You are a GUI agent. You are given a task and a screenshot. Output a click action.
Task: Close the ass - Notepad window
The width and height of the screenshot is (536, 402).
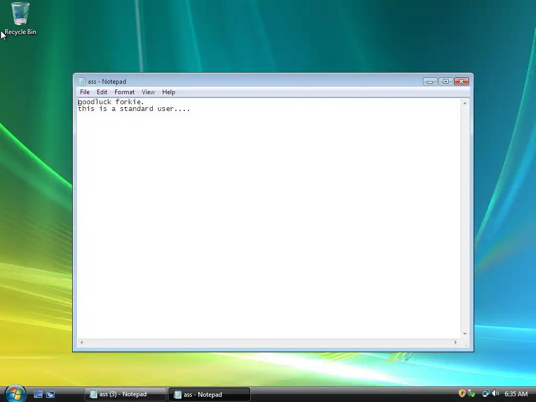pyautogui.click(x=462, y=81)
